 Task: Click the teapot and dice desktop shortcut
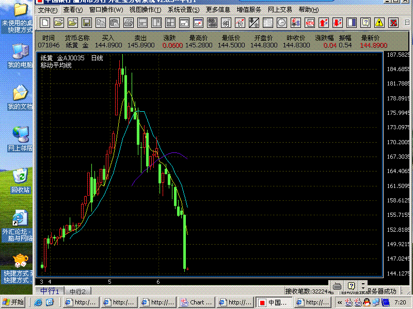point(18,268)
